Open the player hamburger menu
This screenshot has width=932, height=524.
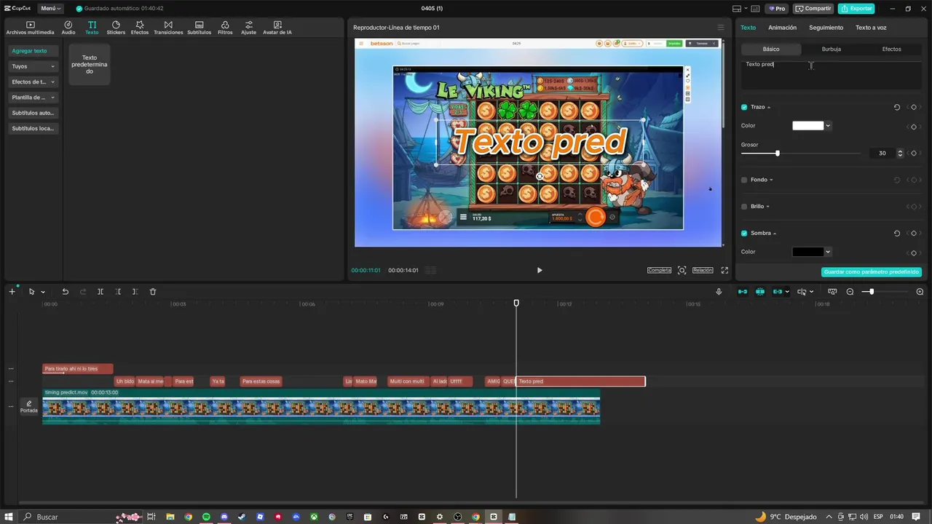(721, 28)
